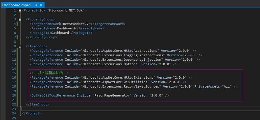Collapse the Project root element
The height and width of the screenshot is (120, 260).
[x=20, y=10]
